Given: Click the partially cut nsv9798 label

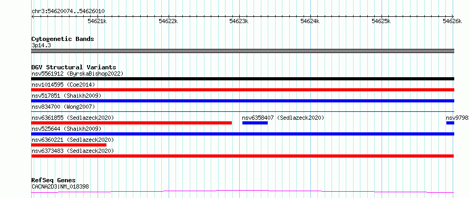Looking at the screenshot, I should pos(457,118).
